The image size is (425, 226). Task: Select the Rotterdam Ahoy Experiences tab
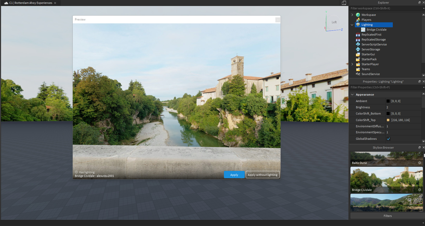pos(31,3)
